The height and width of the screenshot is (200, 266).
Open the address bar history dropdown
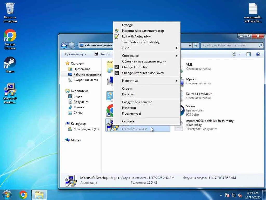point(190,45)
